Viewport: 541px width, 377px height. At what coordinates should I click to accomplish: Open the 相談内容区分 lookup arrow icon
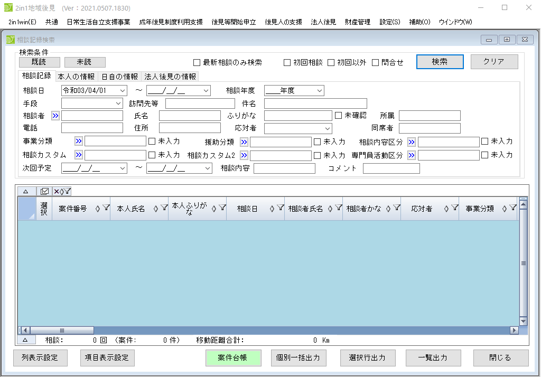412,142
